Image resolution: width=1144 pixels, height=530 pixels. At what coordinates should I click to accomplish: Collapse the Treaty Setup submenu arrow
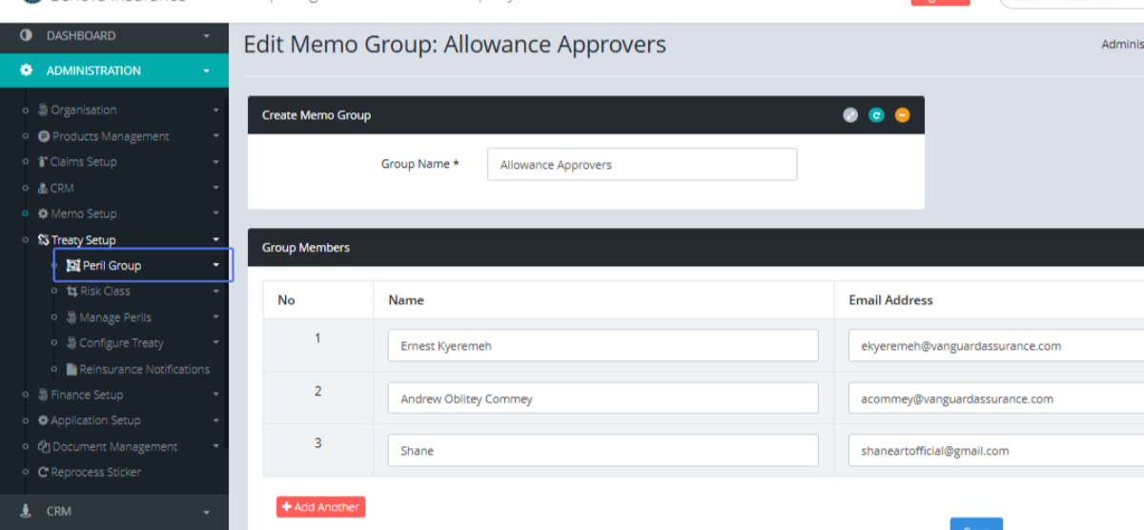pos(216,239)
